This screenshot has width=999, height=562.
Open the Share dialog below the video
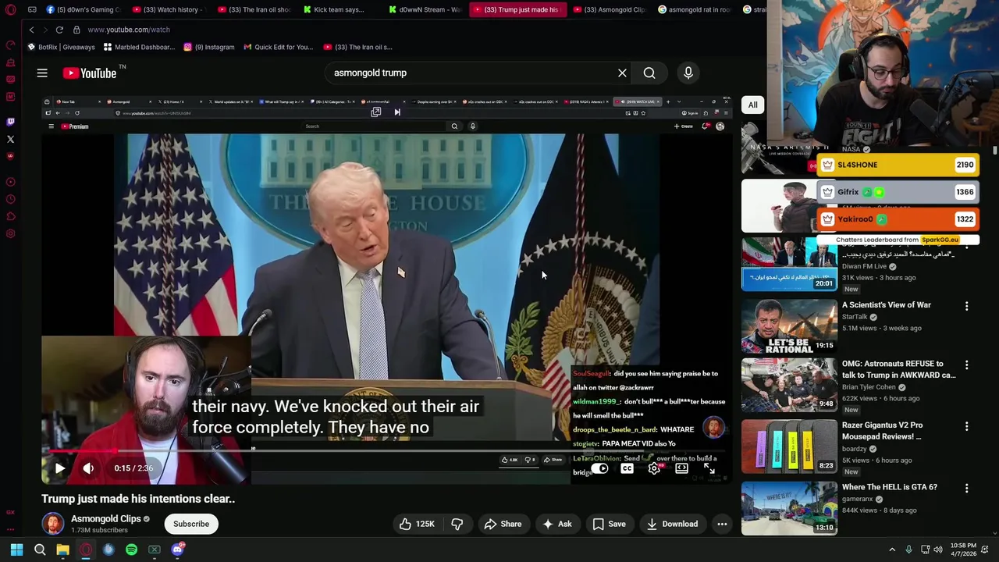pyautogui.click(x=503, y=524)
